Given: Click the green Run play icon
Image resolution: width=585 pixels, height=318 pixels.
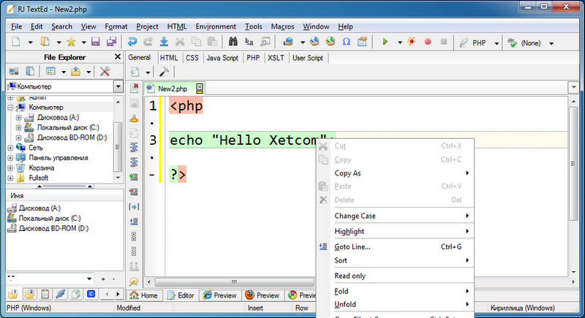Looking at the screenshot, I should 385,42.
